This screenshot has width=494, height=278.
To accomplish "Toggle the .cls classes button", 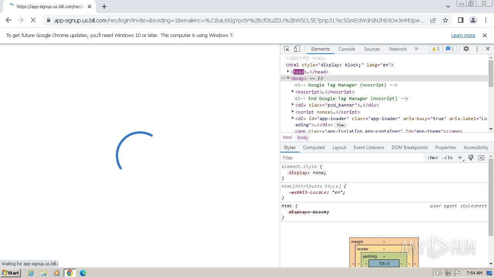I will (x=448, y=158).
